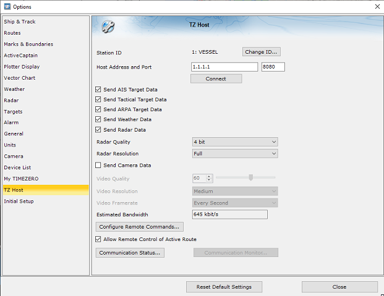Decrease Video Quality with down arrow
The height and width of the screenshot is (296, 384).
tap(209, 180)
